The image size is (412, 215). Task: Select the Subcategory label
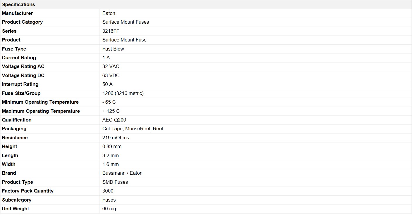pyautogui.click(x=17, y=200)
